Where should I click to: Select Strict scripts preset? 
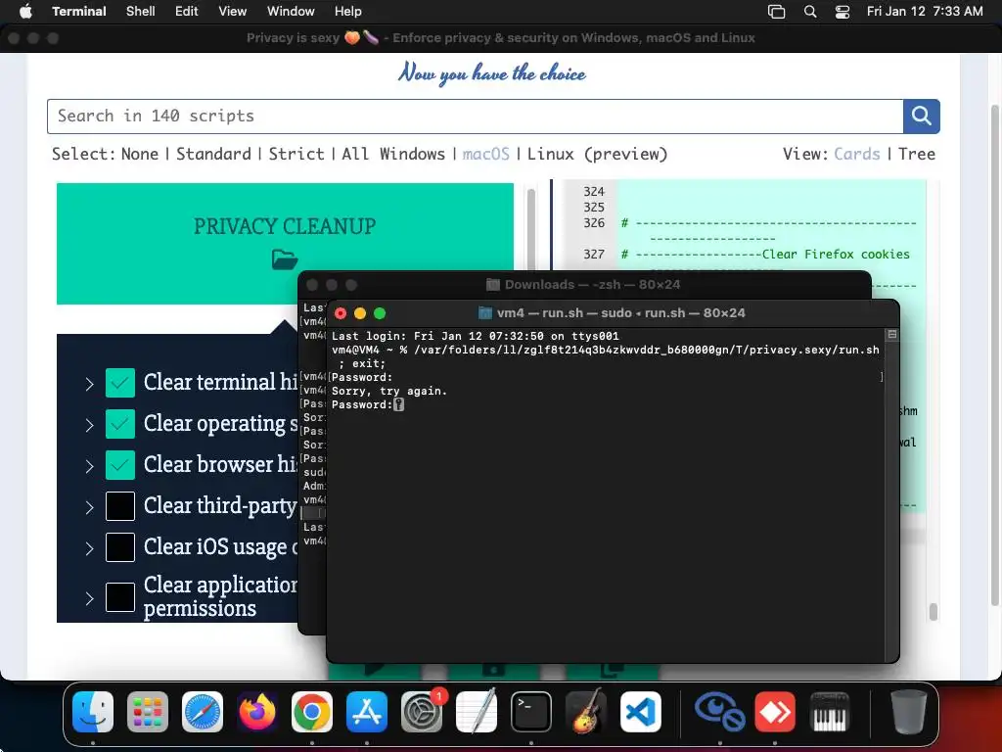click(x=296, y=154)
